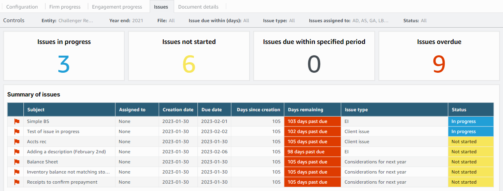Click the blue In progress status for Simple BS

pyautogui.click(x=470, y=121)
